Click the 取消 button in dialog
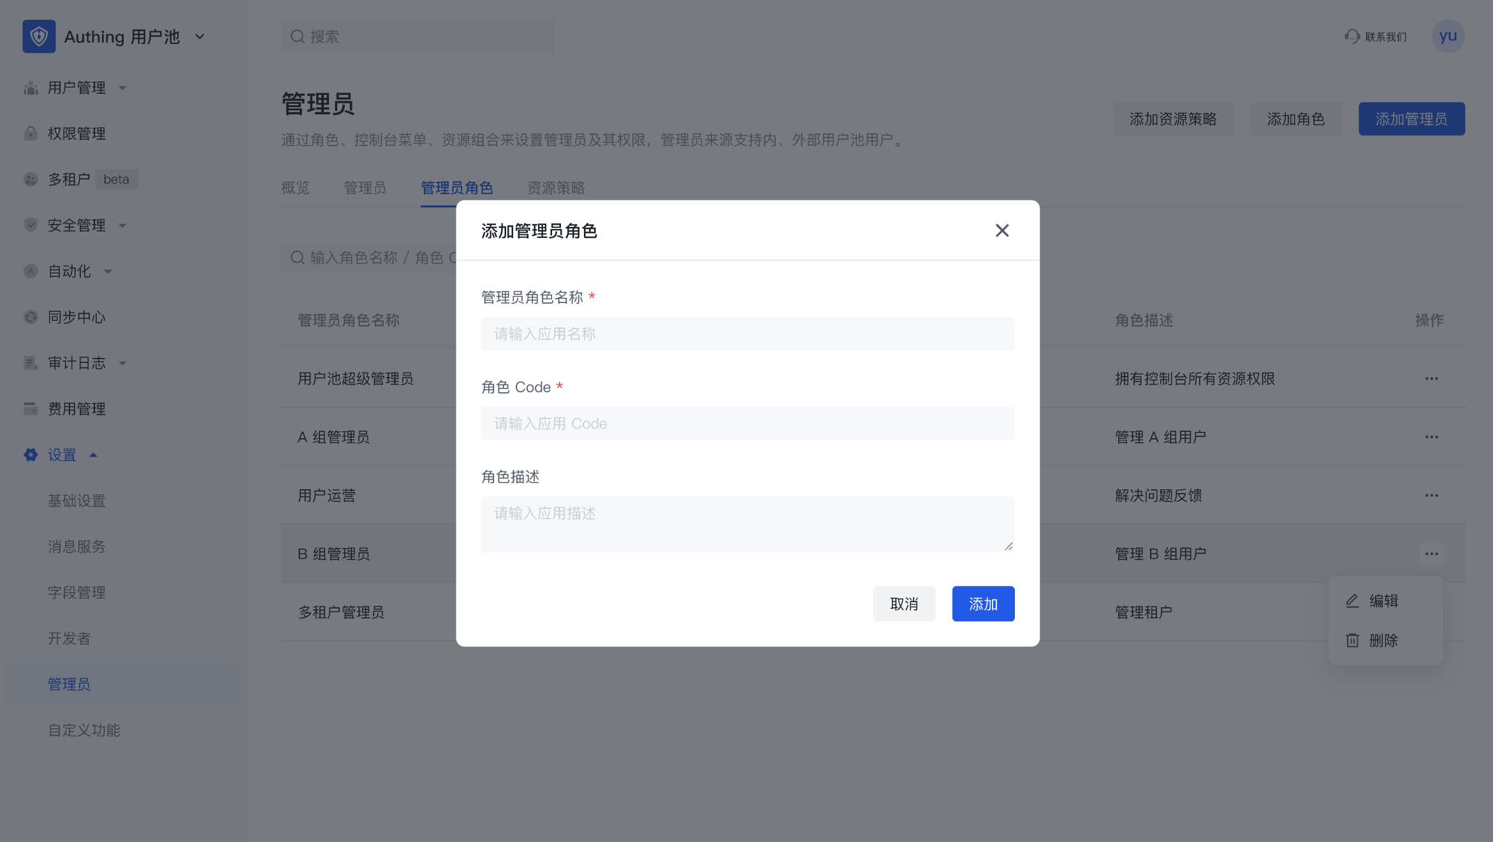 903,603
